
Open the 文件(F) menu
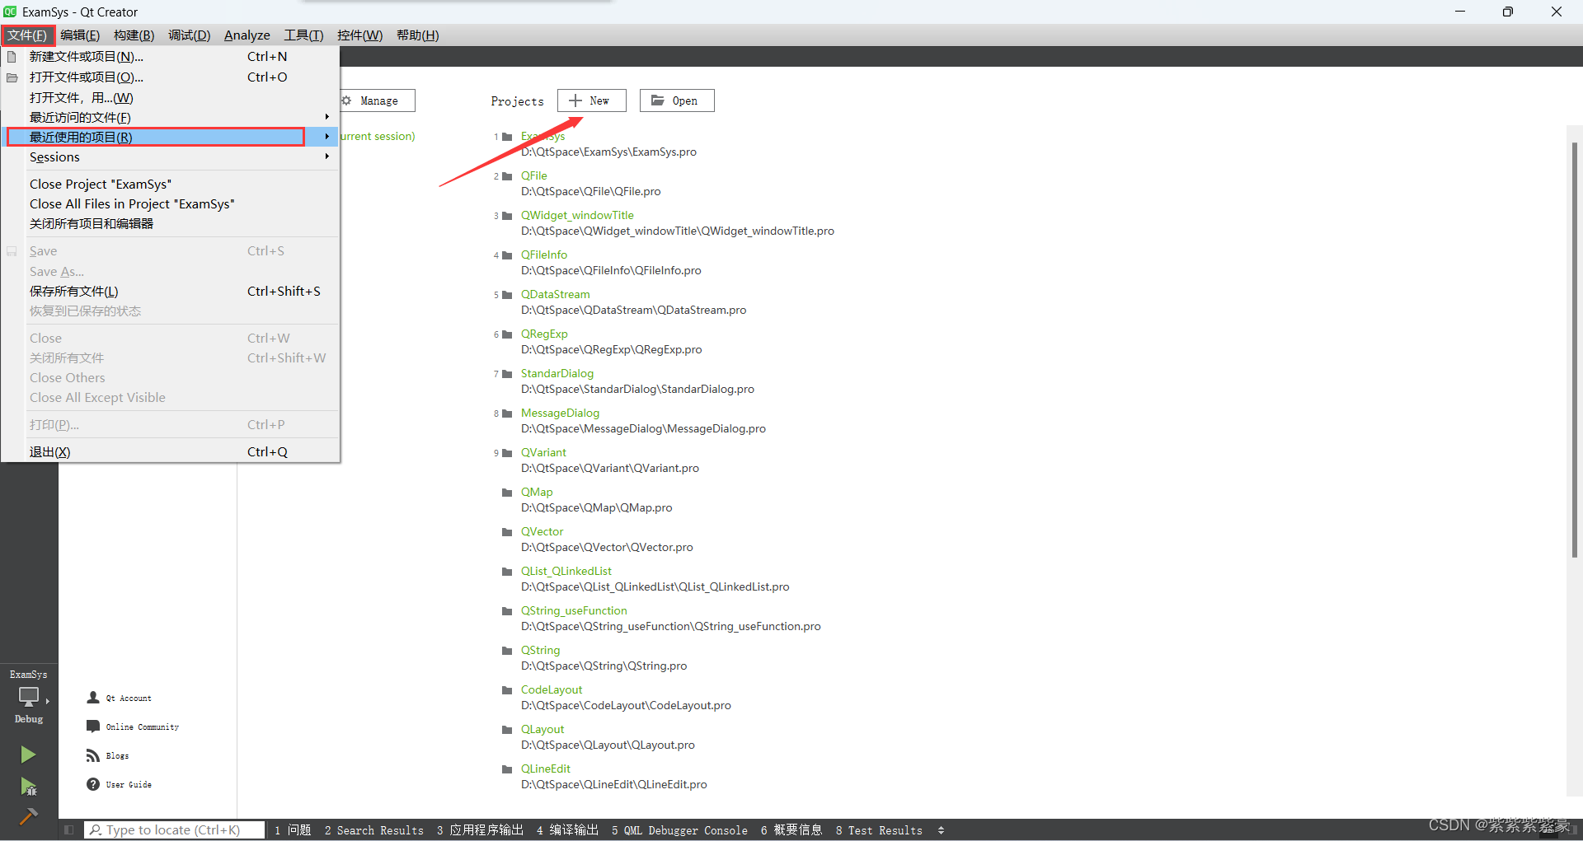coord(27,35)
